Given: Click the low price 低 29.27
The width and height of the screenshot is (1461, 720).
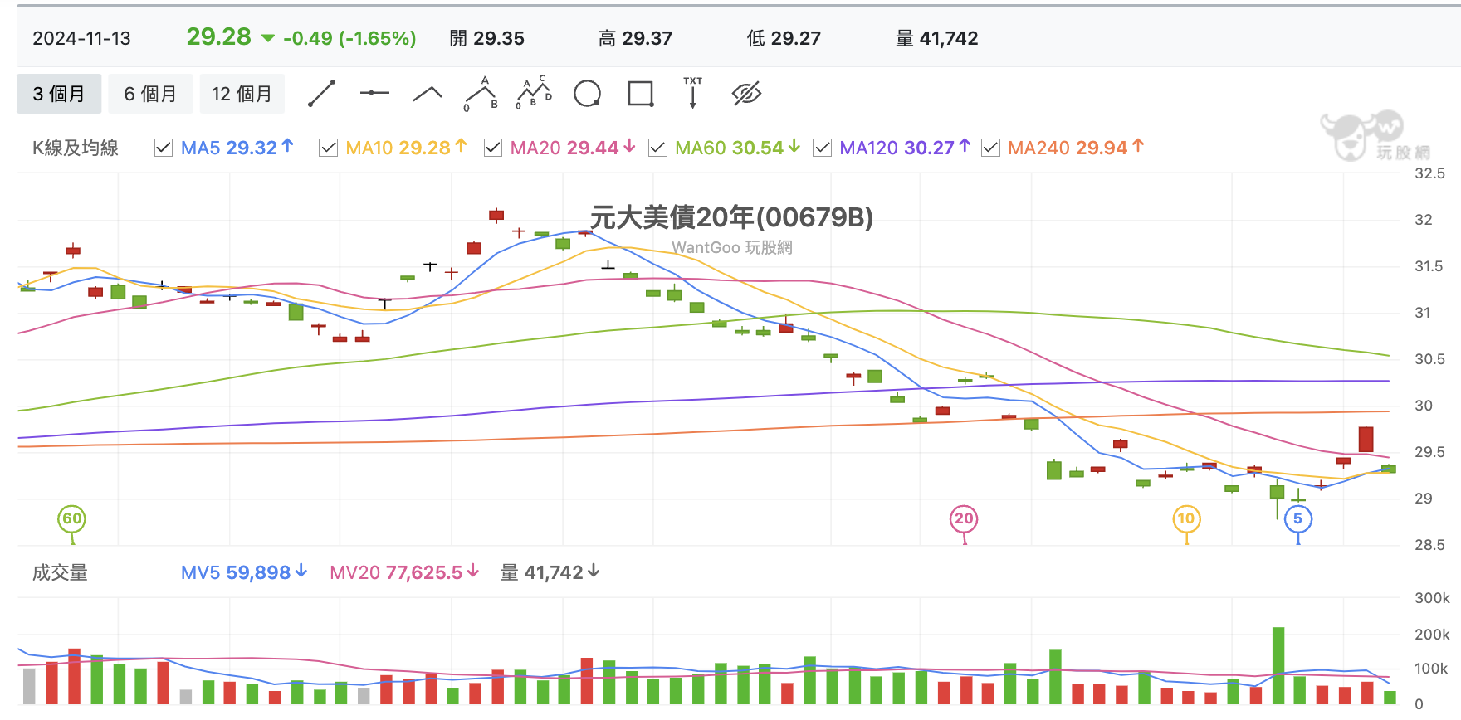Looking at the screenshot, I should pyautogui.click(x=784, y=38).
